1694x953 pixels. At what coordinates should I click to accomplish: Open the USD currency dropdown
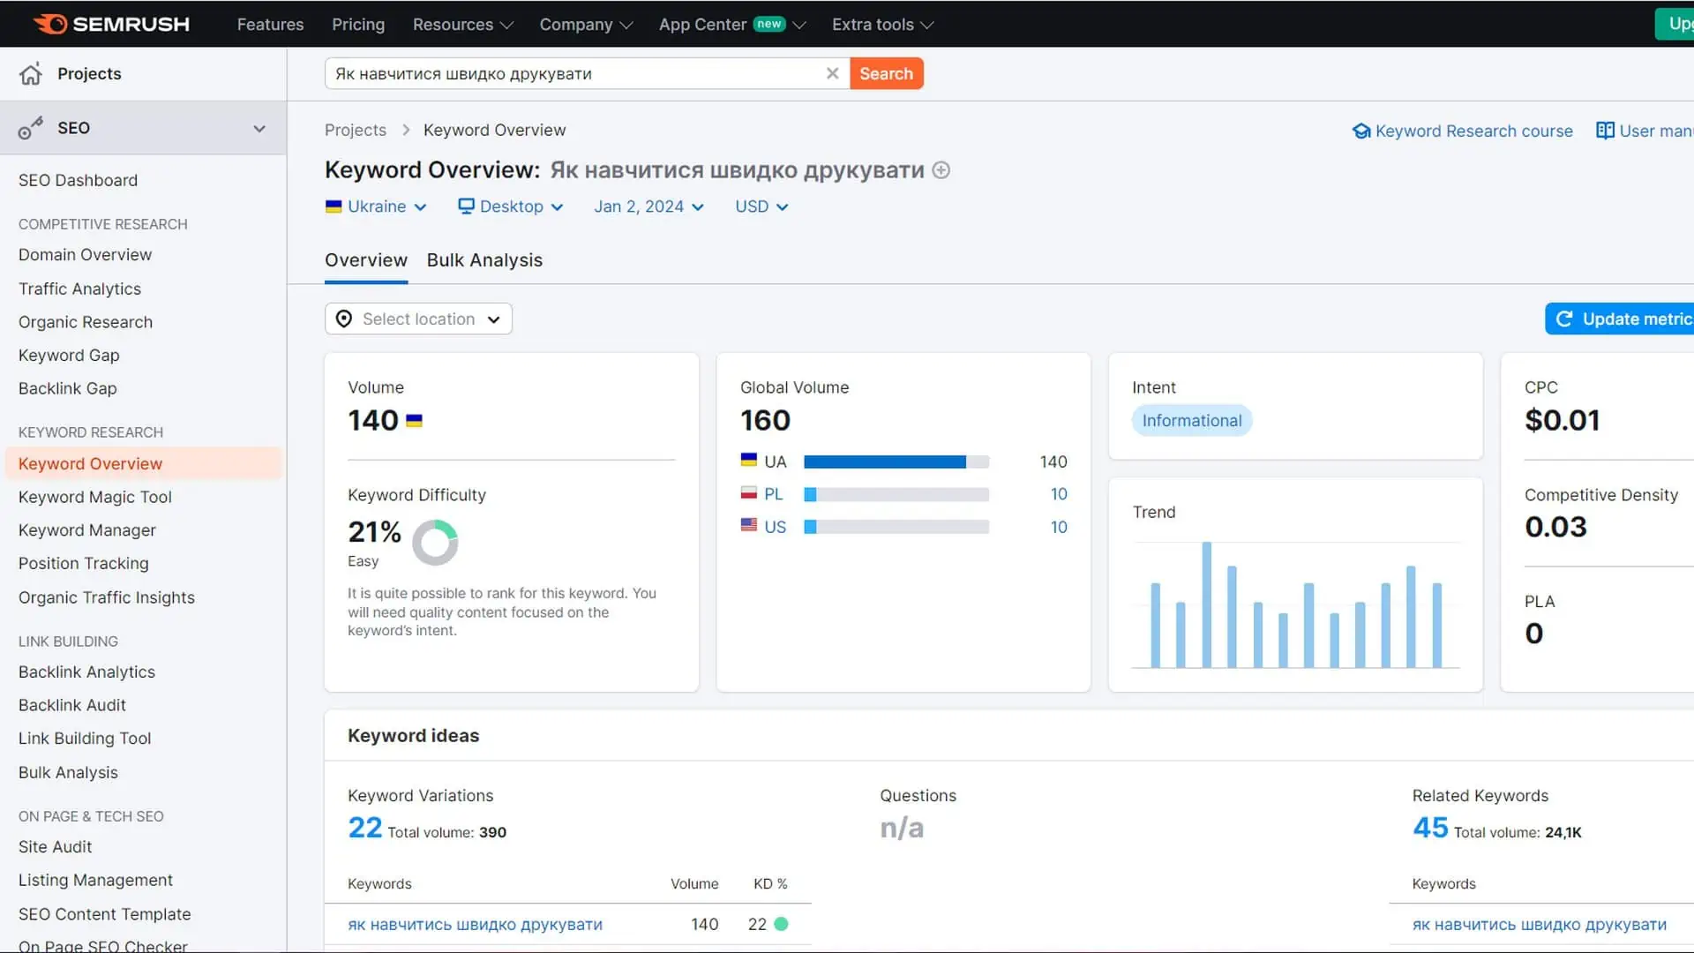(x=761, y=206)
